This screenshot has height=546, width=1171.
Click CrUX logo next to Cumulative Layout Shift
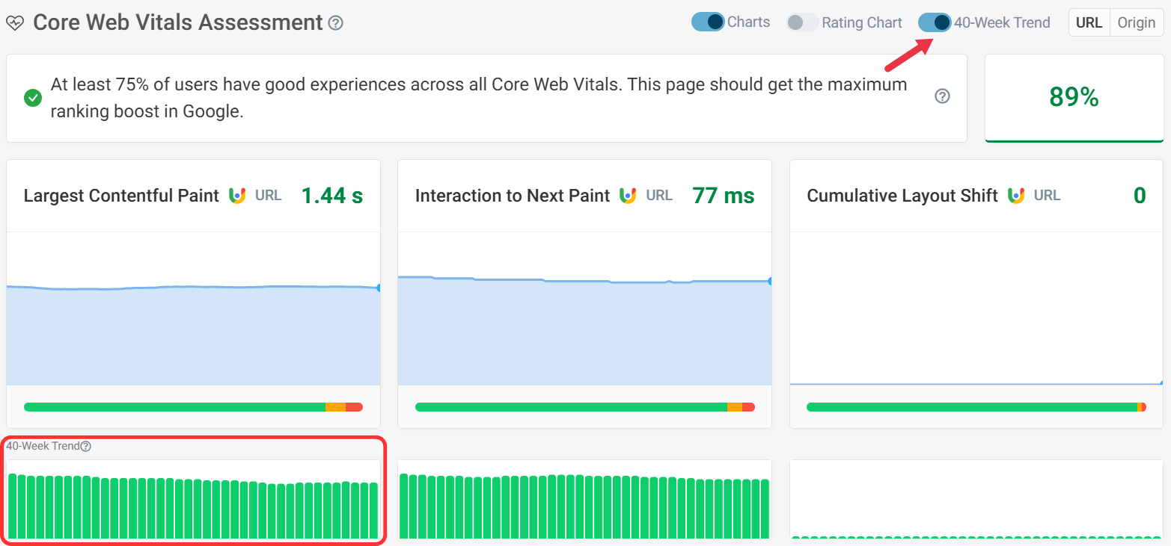1016,196
